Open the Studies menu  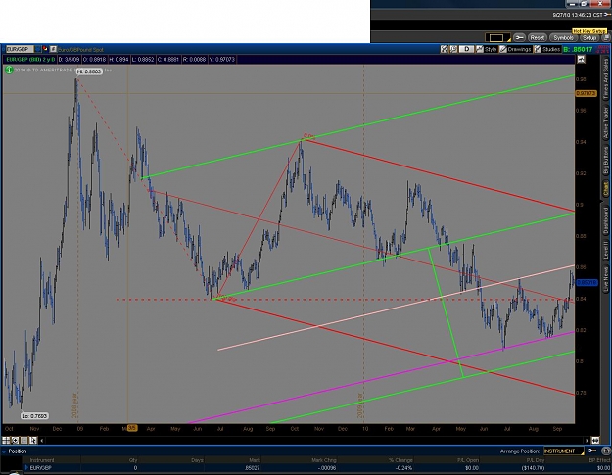547,49
